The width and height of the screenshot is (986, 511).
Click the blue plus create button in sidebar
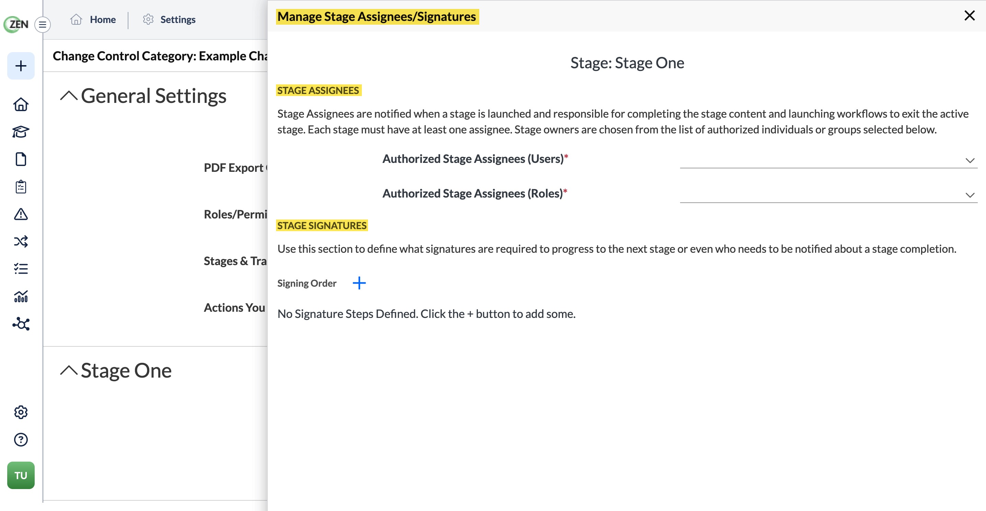point(21,66)
